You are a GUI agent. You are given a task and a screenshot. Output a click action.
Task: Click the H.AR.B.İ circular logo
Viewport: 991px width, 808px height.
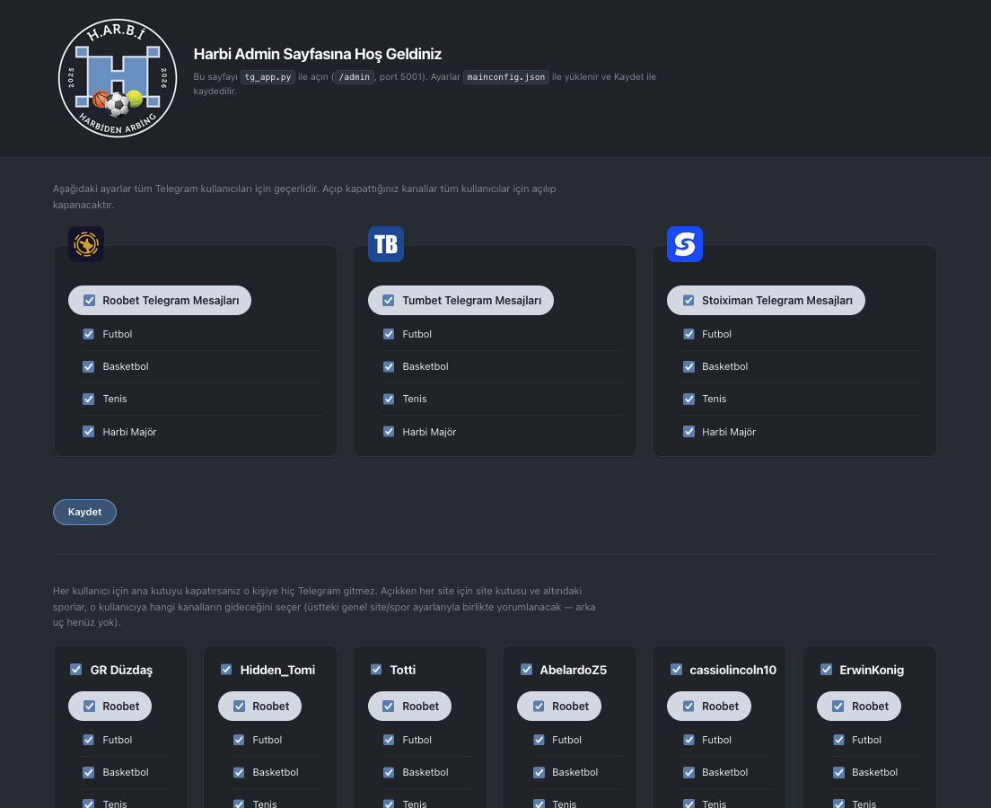point(118,78)
